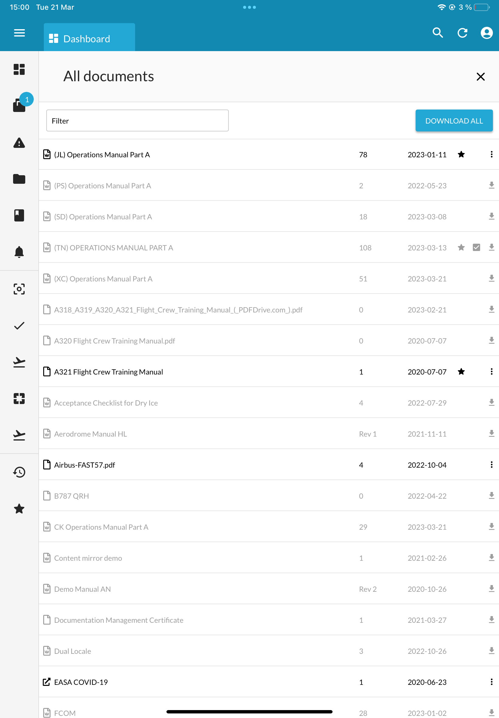Image resolution: width=499 pixels, height=718 pixels.
Task: Open the hamburger navigation menu
Action: pos(19,33)
